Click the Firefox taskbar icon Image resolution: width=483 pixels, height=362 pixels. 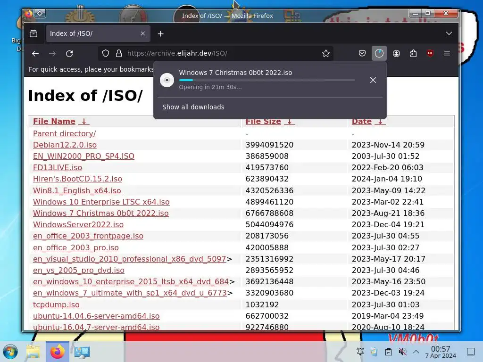click(x=57, y=352)
